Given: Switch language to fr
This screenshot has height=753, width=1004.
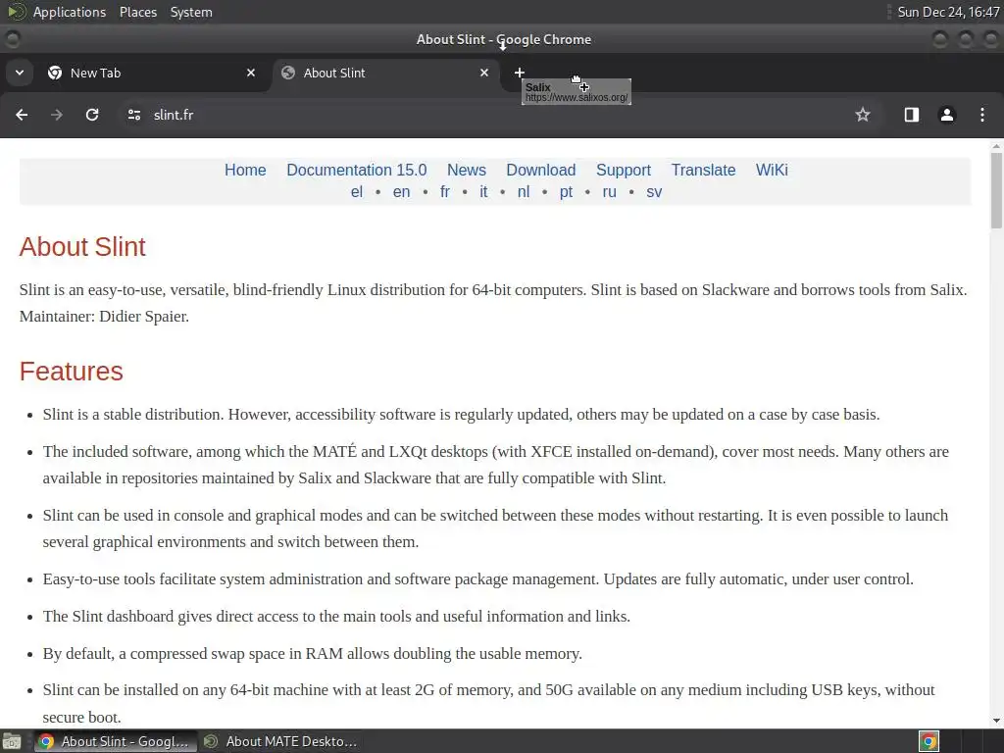Looking at the screenshot, I should (445, 192).
